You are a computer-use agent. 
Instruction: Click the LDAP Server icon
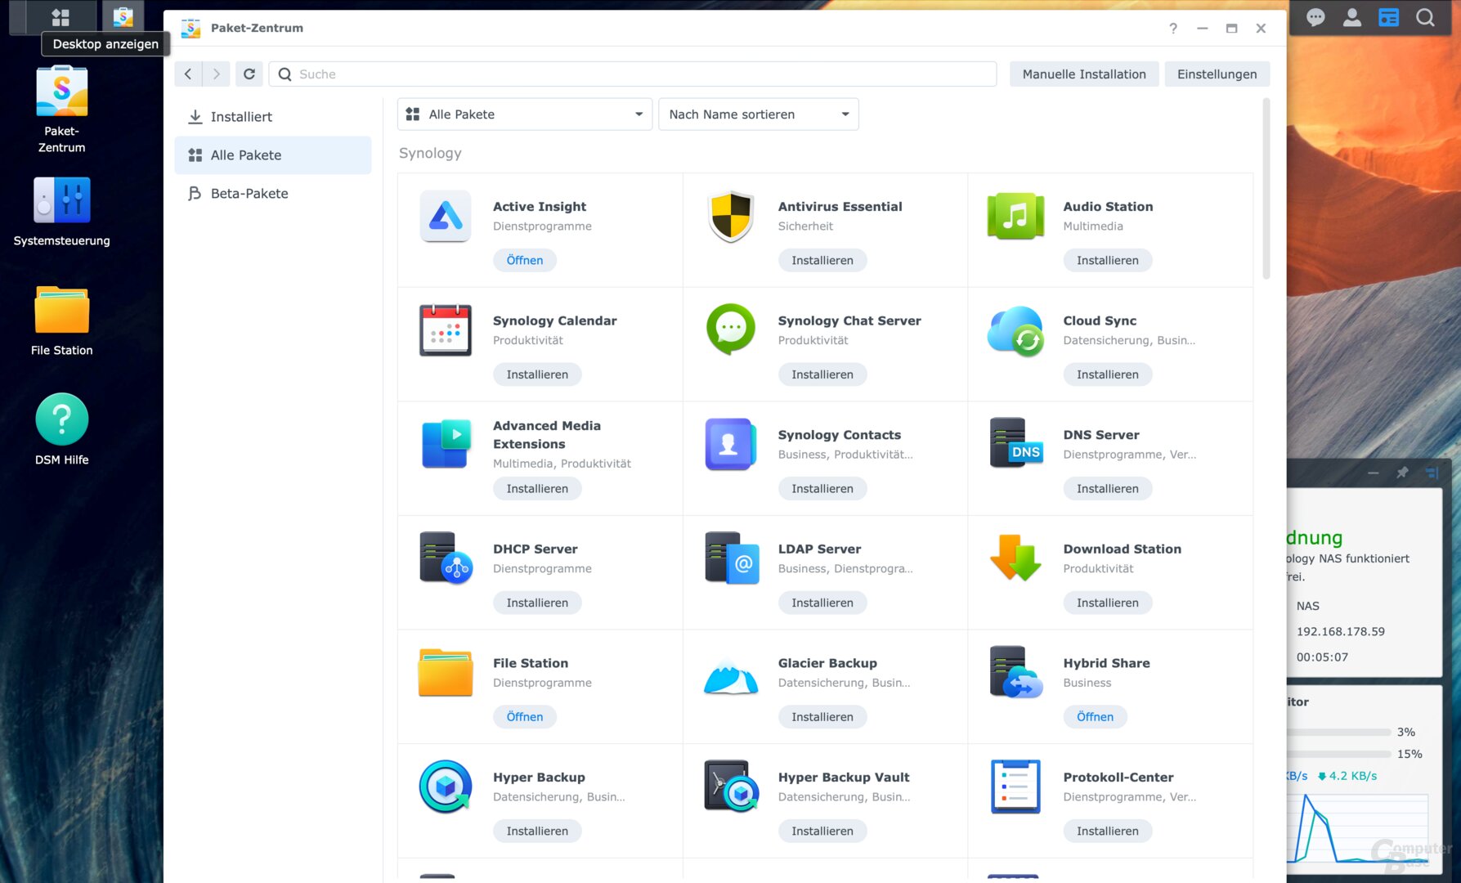pos(732,558)
